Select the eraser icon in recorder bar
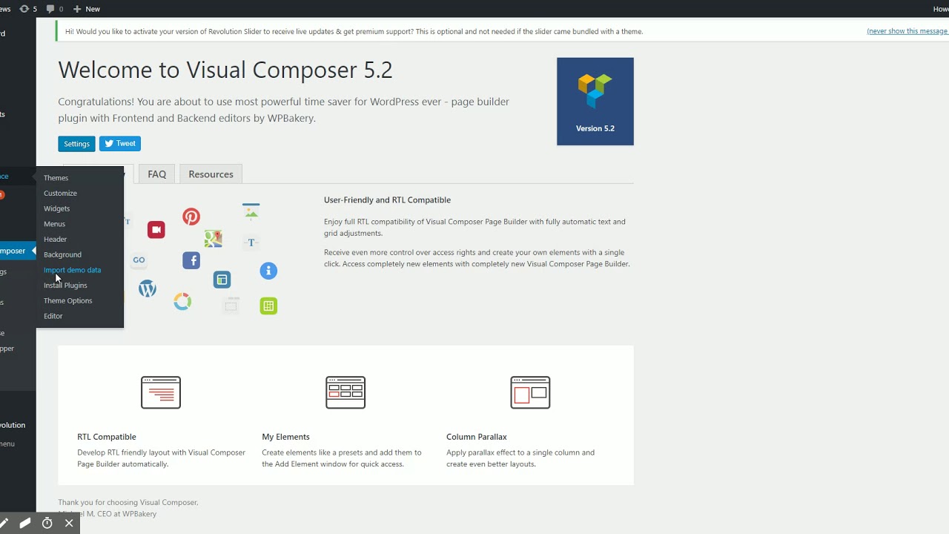The width and height of the screenshot is (949, 534). pyautogui.click(x=24, y=524)
